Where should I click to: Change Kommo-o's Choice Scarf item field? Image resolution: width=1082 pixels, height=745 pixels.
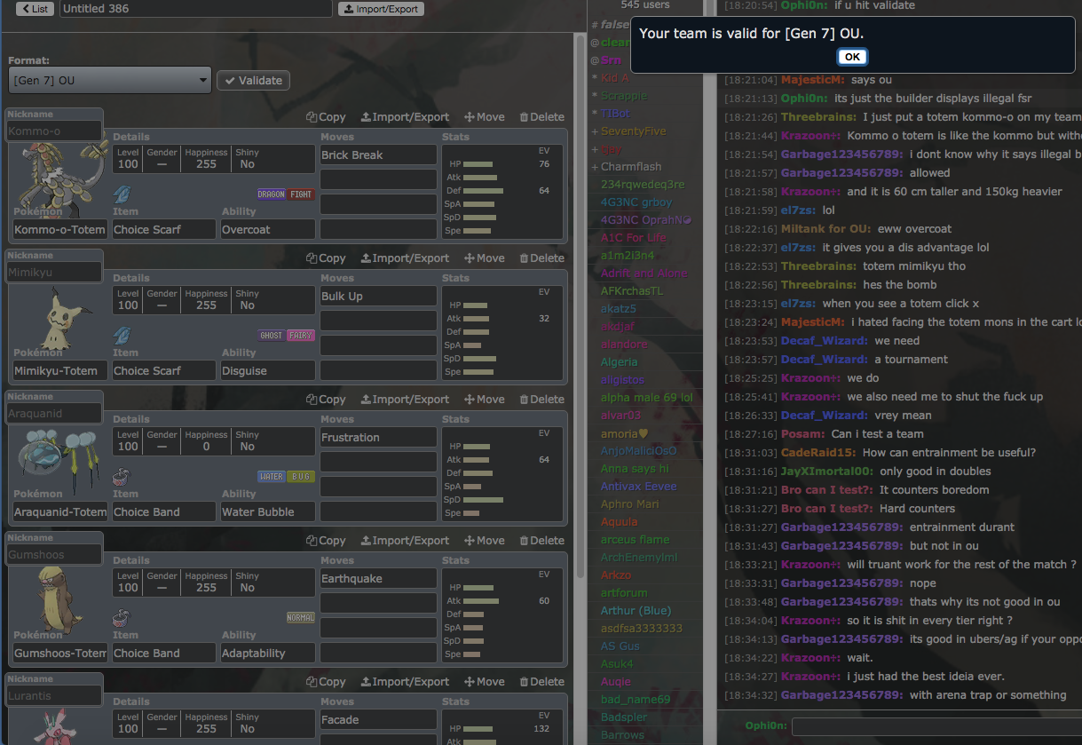pos(164,229)
